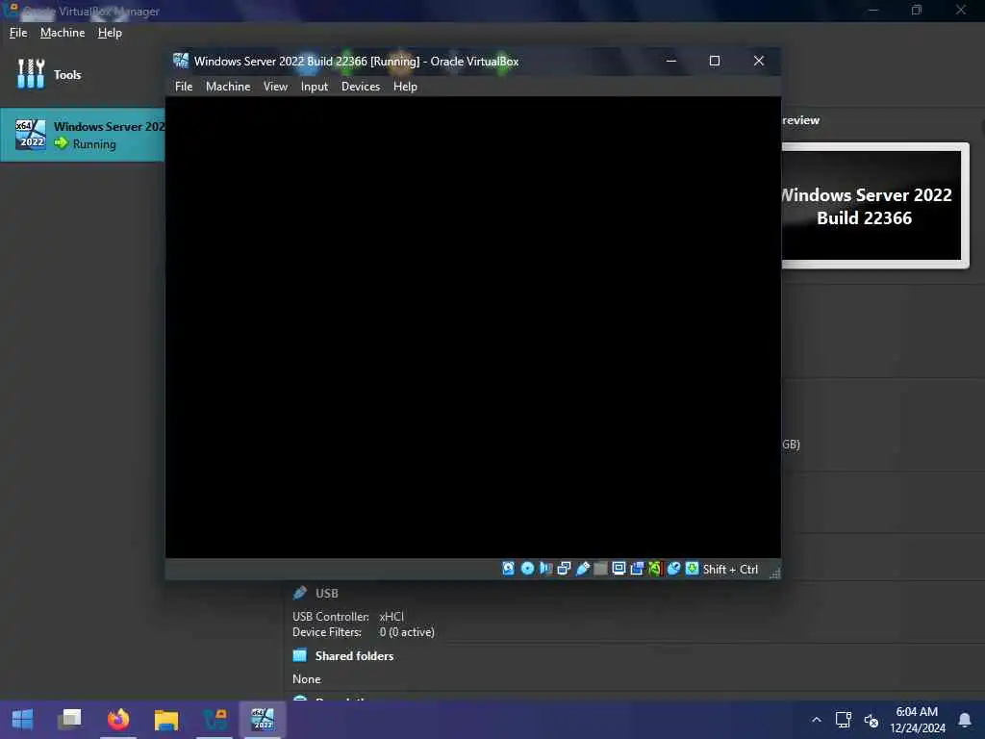Click the recording indicator in VM status bar

click(637, 569)
